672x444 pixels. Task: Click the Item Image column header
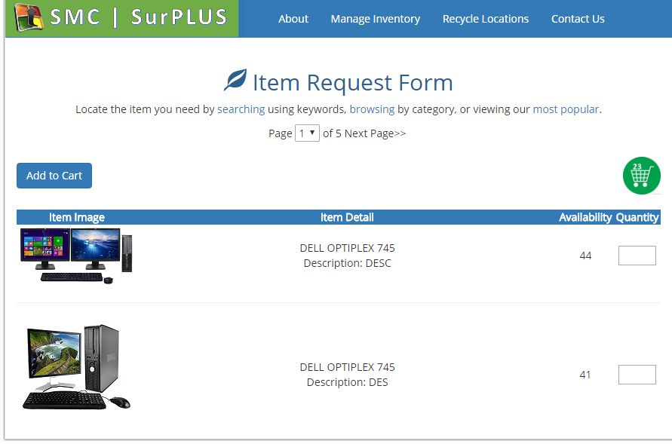click(x=77, y=218)
